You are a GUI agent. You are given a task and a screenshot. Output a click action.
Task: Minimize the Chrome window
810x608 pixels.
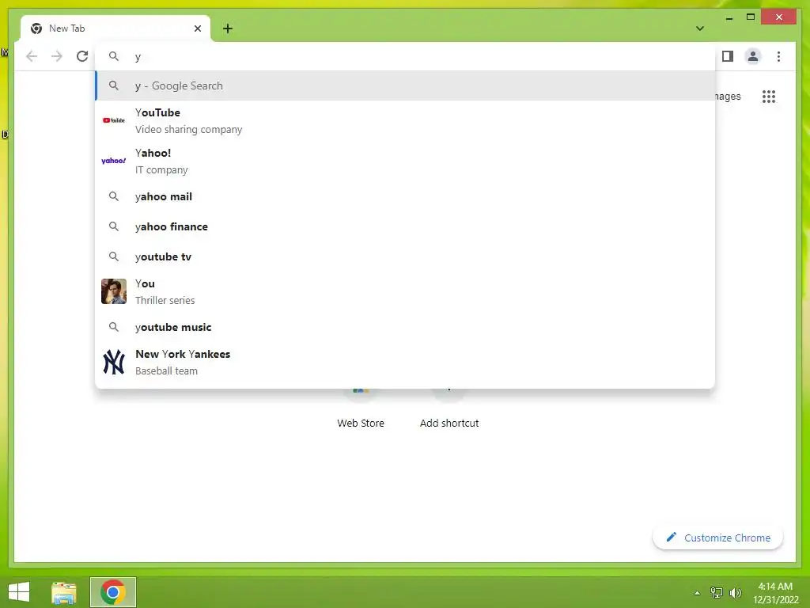[729, 17]
